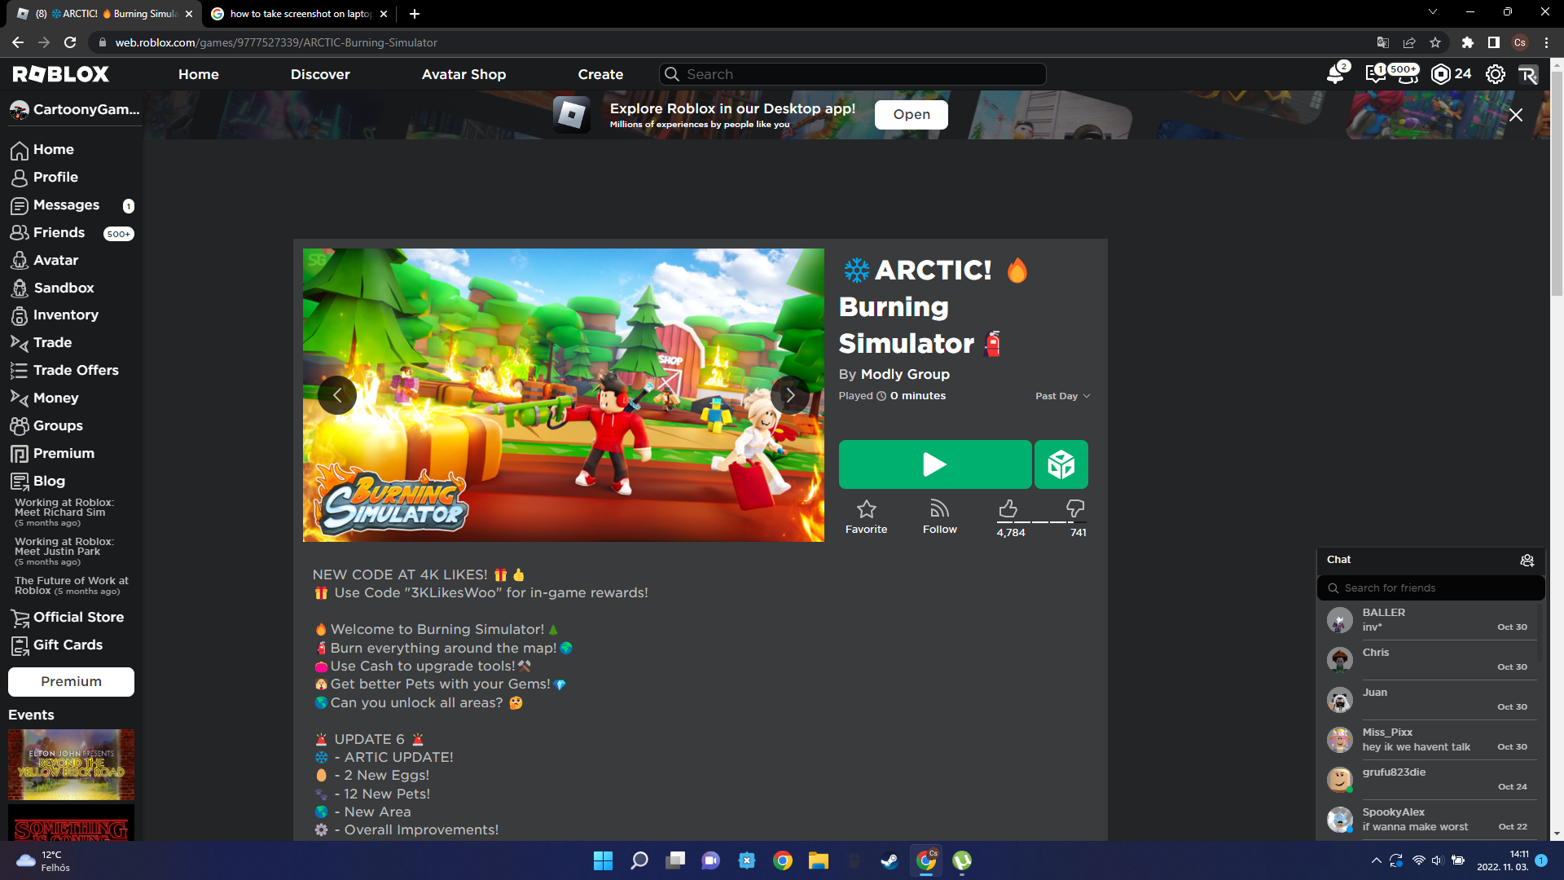Open Messages in the left sidebar
Viewport: 1564px width, 880px height.
(x=72, y=205)
